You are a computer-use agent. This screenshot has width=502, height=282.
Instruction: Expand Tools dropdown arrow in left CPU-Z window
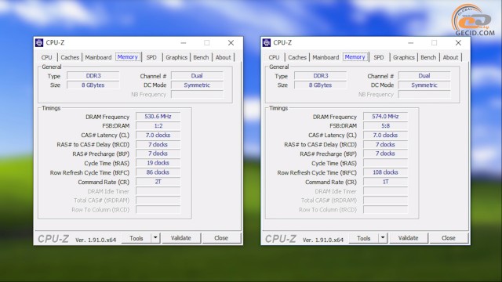coord(155,238)
